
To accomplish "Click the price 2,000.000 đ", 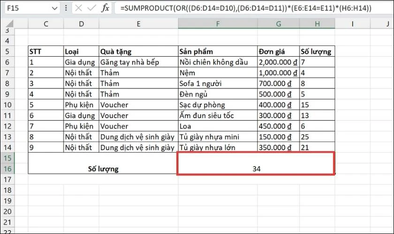I will [x=279, y=62].
